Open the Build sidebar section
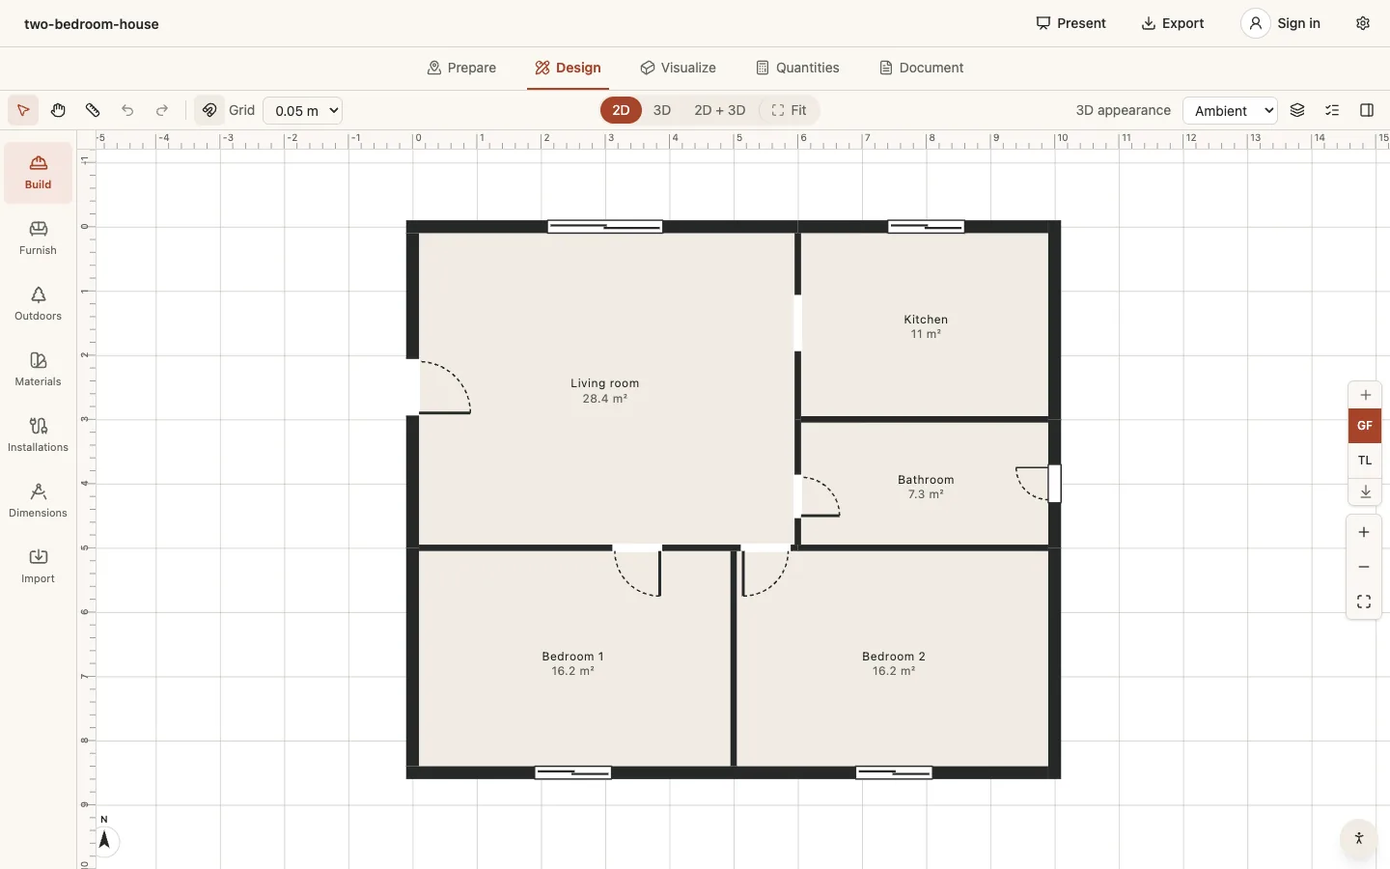The height and width of the screenshot is (869, 1390). [x=39, y=173]
